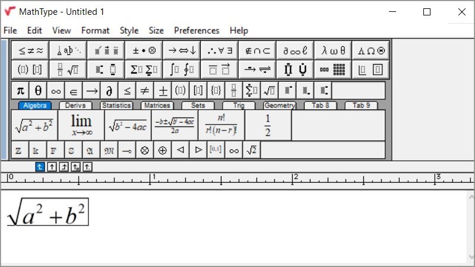This screenshot has width=475, height=267.
Task: Select the decimal tab stop button
Action: coord(87,167)
